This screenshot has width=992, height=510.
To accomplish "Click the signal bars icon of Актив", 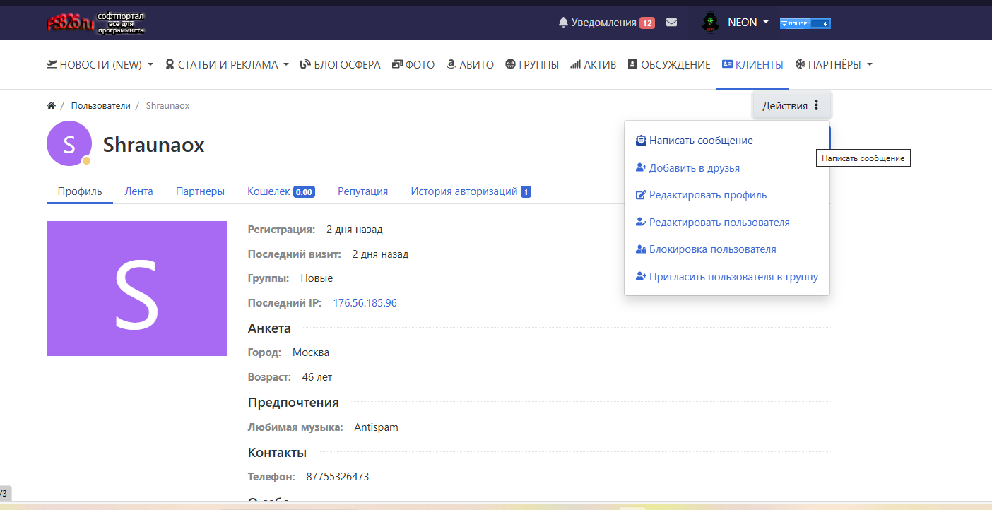I will (575, 64).
